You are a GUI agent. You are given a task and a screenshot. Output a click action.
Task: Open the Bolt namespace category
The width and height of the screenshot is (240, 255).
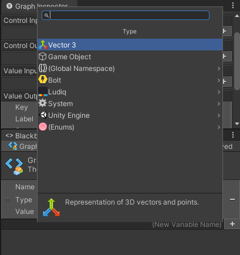pyautogui.click(x=130, y=80)
